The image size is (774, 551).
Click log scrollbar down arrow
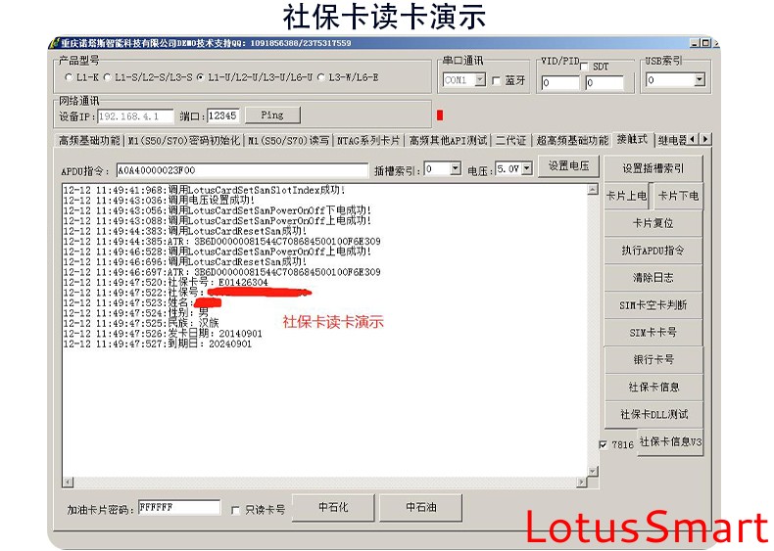[x=593, y=471]
